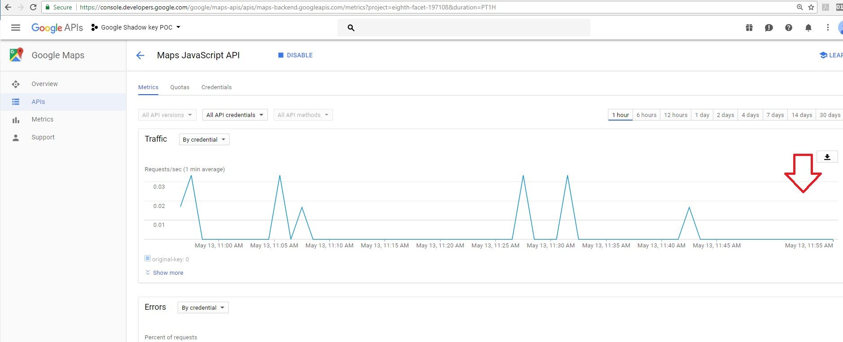Open the gift free trial icon
Viewport: 843px width, 342px height.
(x=749, y=28)
